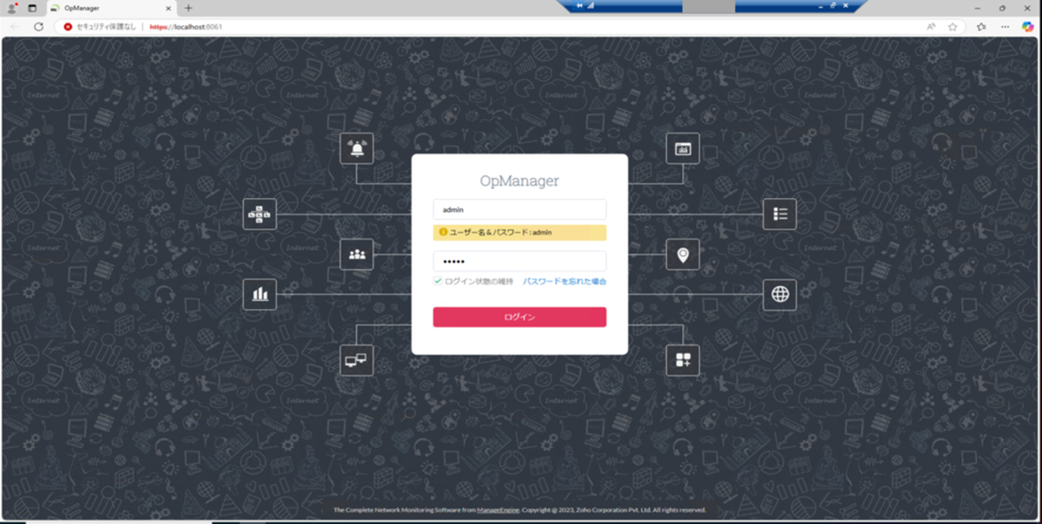Image resolution: width=1042 pixels, height=524 pixels.
Task: Pin the remote desktop connection bar
Action: coord(579,5)
